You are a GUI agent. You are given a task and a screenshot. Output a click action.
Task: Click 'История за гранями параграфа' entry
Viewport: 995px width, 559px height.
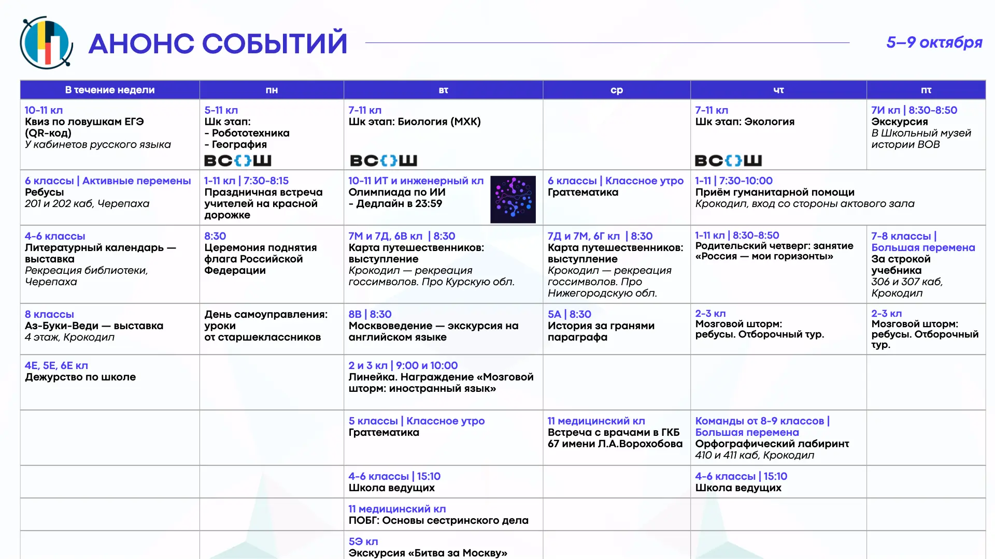pyautogui.click(x=601, y=331)
